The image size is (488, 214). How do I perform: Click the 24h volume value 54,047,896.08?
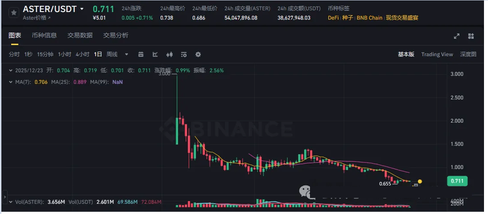pos(241,18)
